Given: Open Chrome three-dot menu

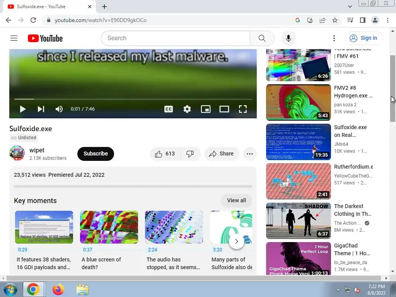Looking at the screenshot, I should pyautogui.click(x=387, y=20).
